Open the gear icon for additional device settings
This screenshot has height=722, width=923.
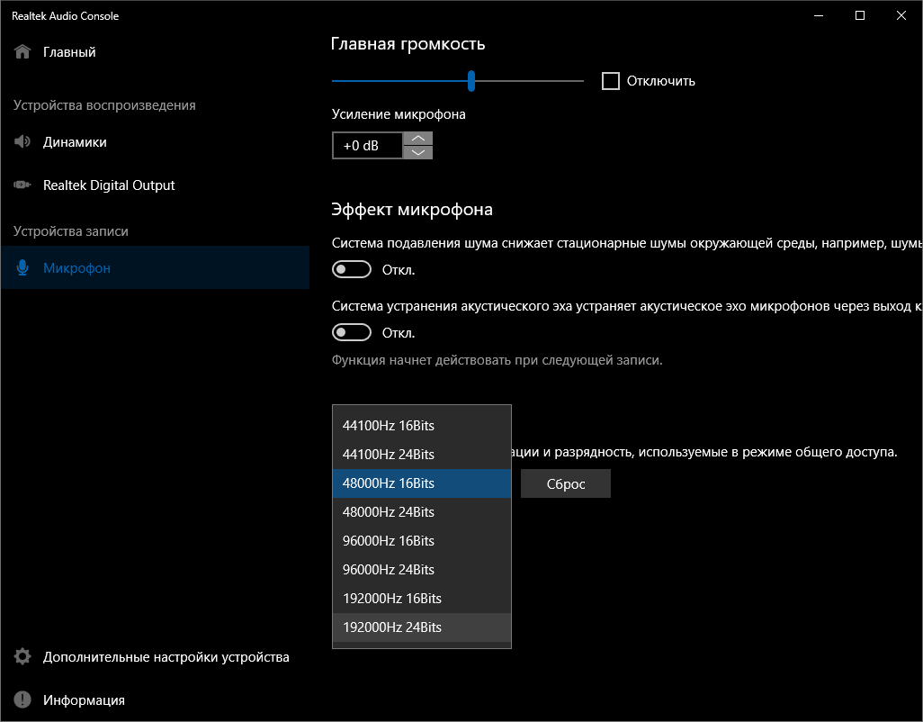pos(23,657)
